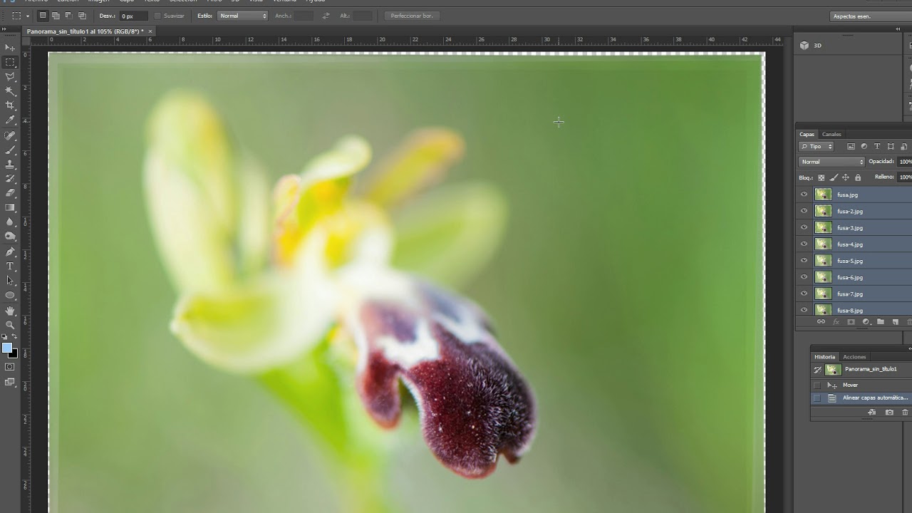Select the Clone Stamp tool
This screenshot has height=513, width=912.
point(10,164)
